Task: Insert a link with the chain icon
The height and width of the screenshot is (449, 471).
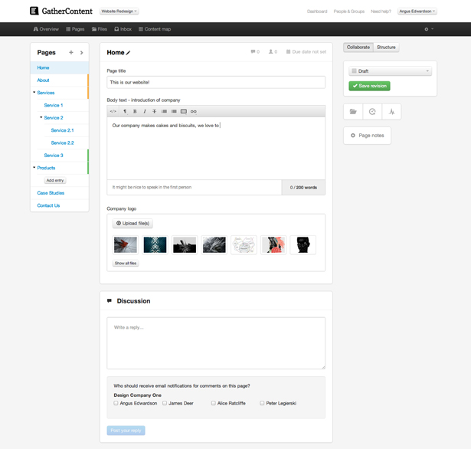Action: pos(194,111)
